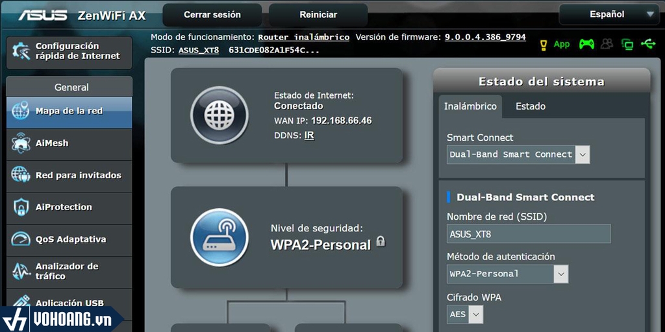Open Red para invitados menu item
Viewport: 665px width, 332px height.
(x=69, y=176)
